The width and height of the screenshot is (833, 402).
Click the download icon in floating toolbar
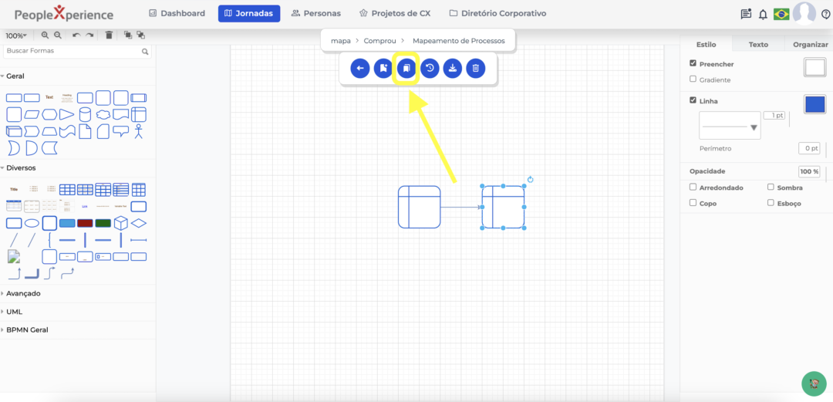(453, 69)
